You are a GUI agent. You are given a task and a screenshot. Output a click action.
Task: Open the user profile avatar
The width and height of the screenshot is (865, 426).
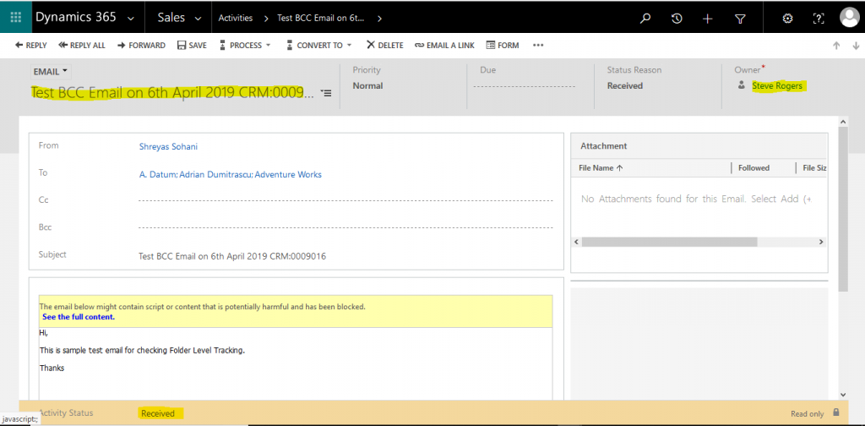tap(849, 18)
